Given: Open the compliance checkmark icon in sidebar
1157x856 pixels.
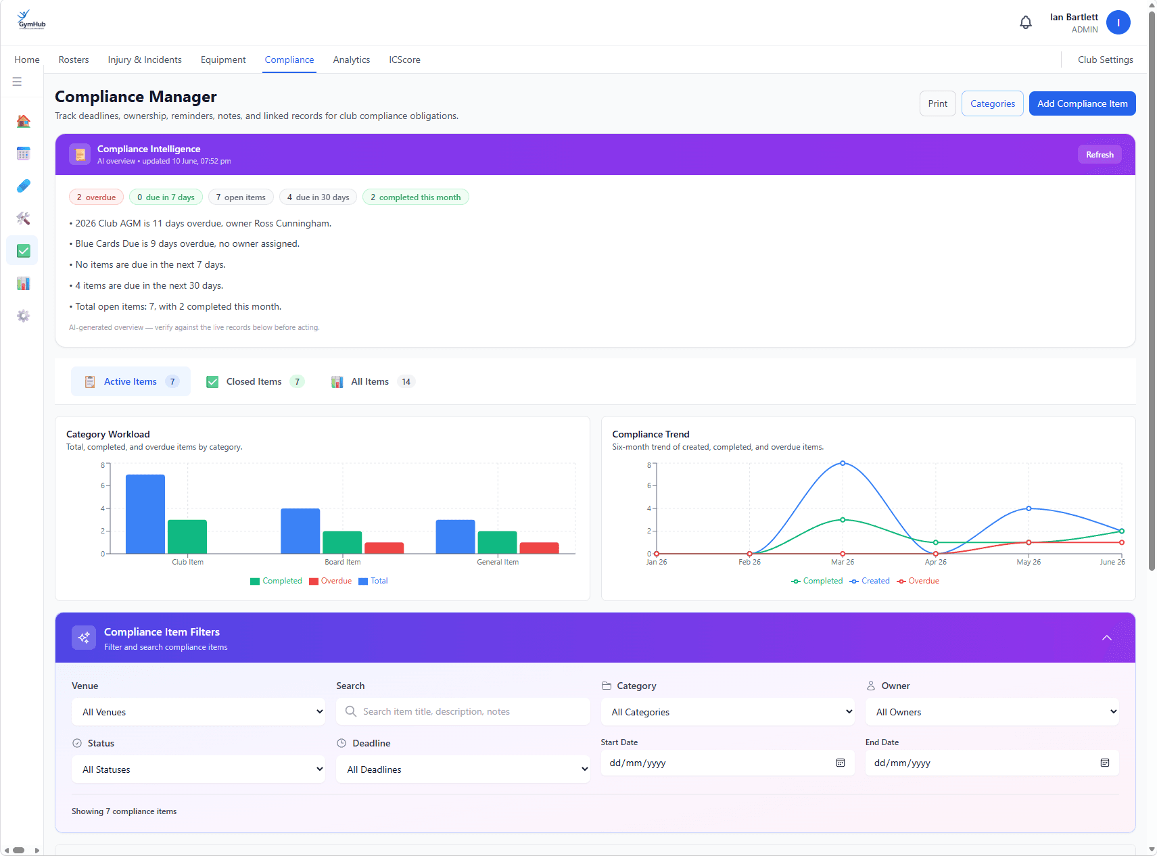Looking at the screenshot, I should point(23,251).
